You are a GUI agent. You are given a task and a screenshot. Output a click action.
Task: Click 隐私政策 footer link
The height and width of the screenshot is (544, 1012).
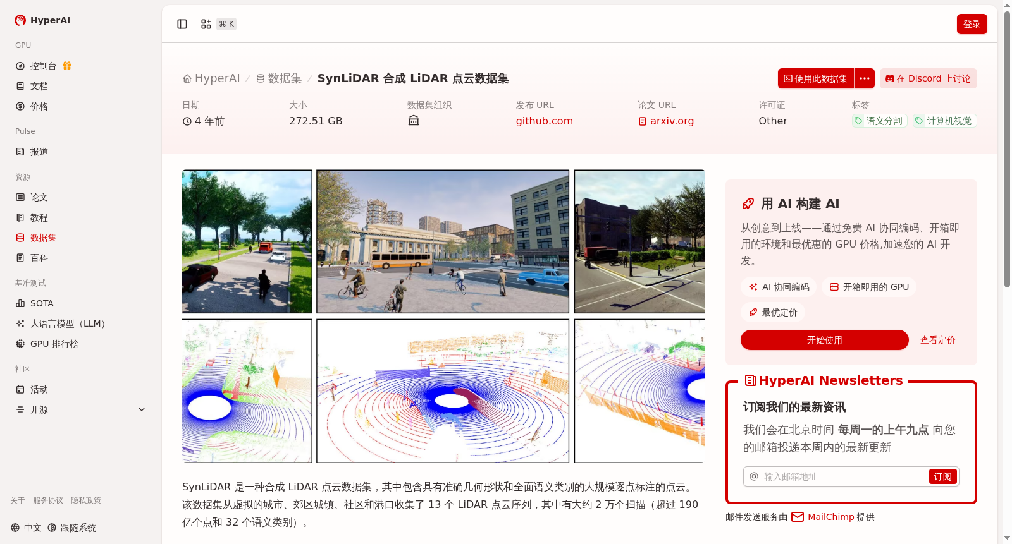(86, 500)
